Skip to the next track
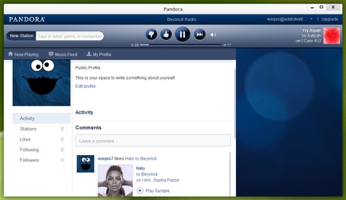346x200 pixels. coord(200,34)
